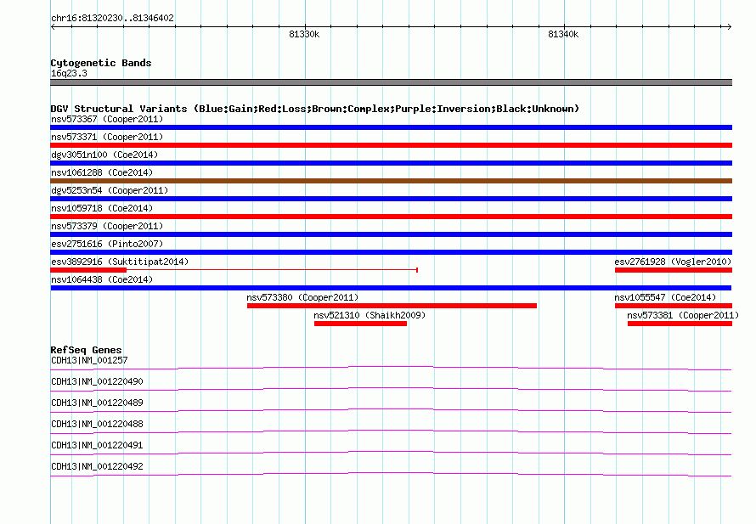The width and height of the screenshot is (756, 524).
Task: Select the dgv5253n54 (Cooper2011) blue bar
Action: (x=391, y=199)
